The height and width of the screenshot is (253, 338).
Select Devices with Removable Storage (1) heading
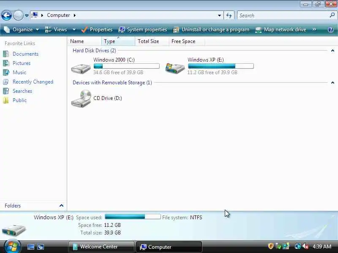(112, 83)
